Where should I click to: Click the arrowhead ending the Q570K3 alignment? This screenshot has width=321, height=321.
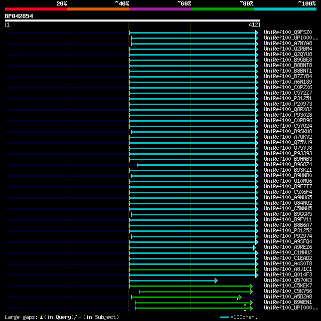(216, 280)
